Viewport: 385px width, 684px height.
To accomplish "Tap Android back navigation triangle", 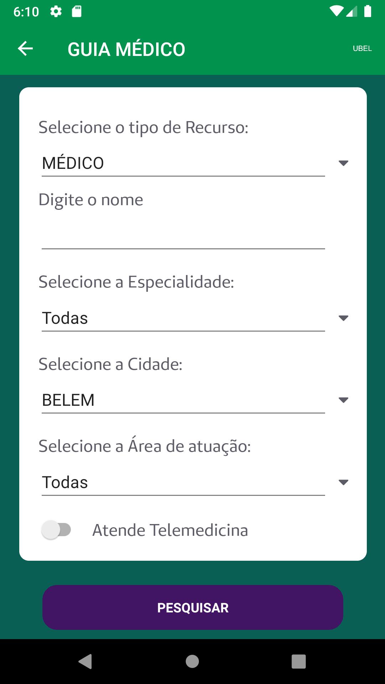I will pyautogui.click(x=86, y=662).
